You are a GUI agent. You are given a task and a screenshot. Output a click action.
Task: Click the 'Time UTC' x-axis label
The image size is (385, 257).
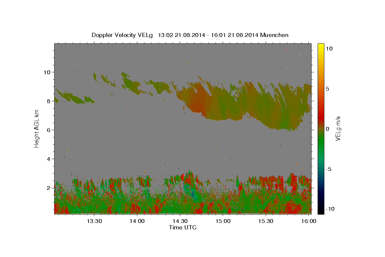tap(183, 227)
